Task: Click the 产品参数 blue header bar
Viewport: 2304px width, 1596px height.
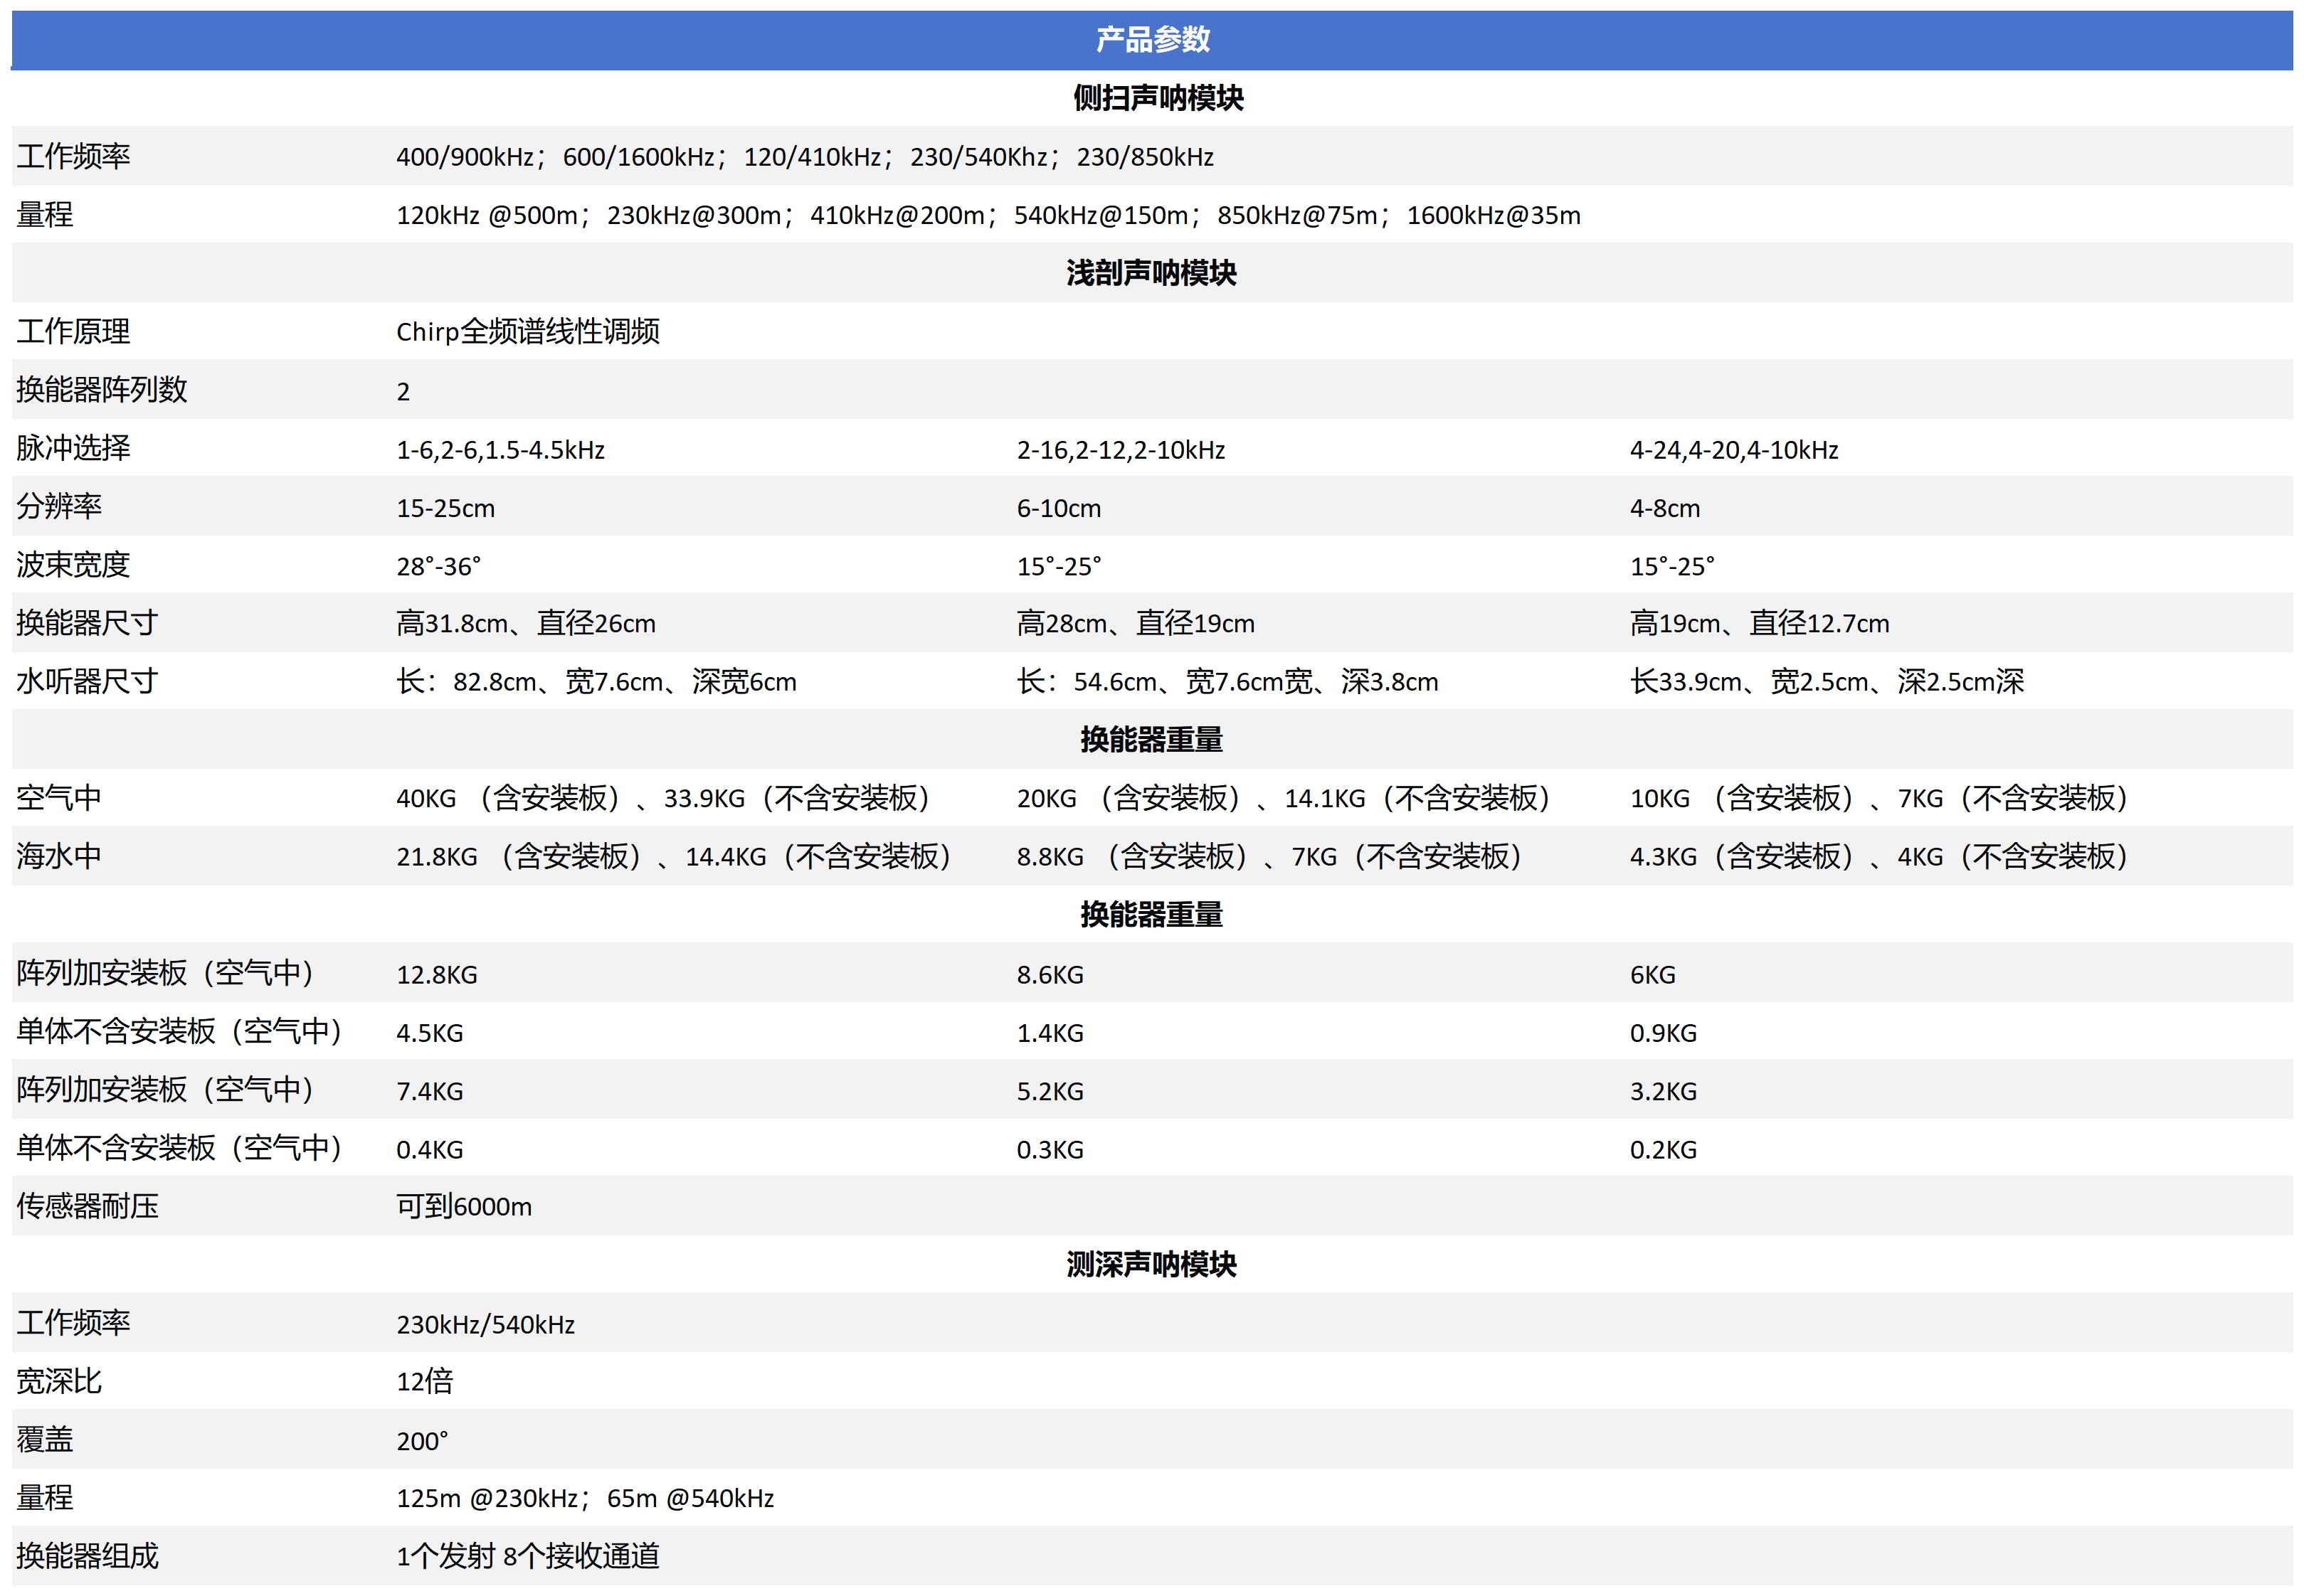Action: (x=1151, y=39)
